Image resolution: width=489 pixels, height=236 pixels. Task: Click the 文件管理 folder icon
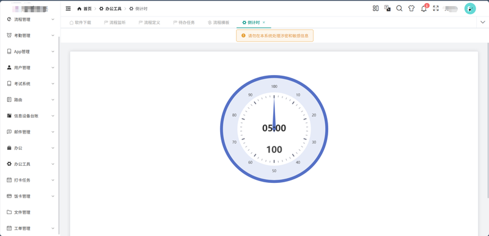pyautogui.click(x=9, y=212)
